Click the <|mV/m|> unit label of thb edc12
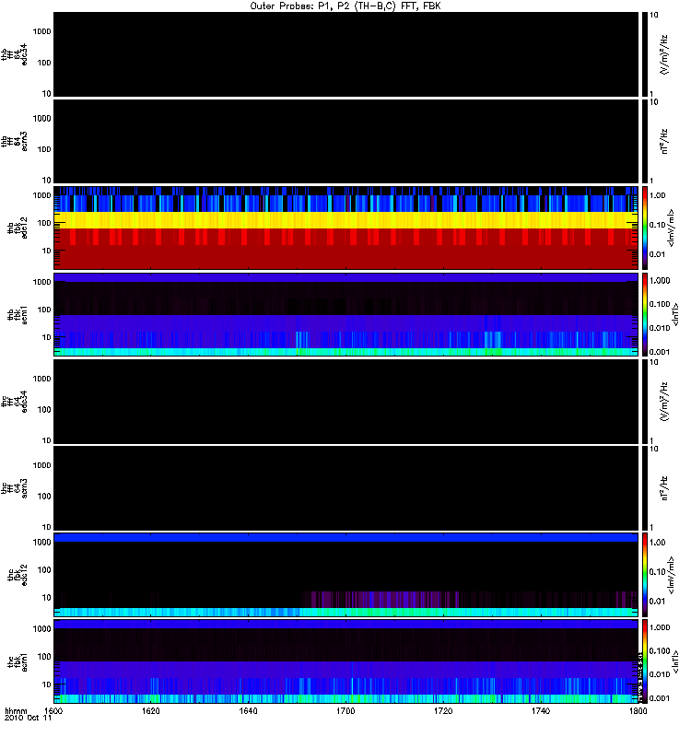Image resolution: width=691 pixels, height=737 pixels. [672, 228]
